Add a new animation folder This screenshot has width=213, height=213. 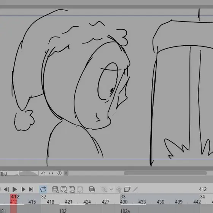(x=55, y=189)
